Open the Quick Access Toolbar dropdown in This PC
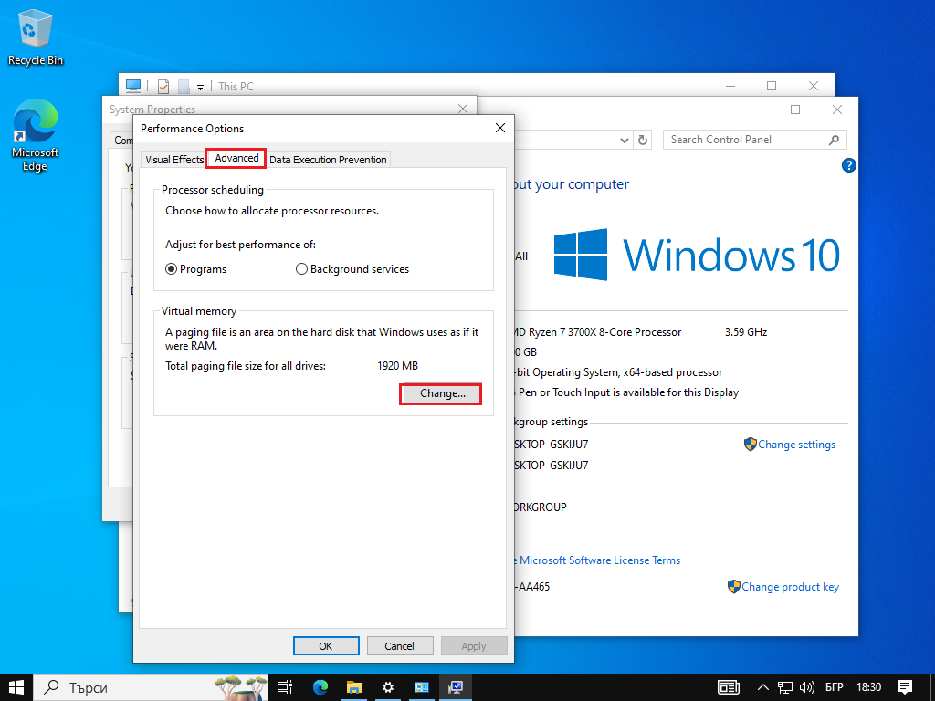The width and height of the screenshot is (935, 701). [200, 87]
